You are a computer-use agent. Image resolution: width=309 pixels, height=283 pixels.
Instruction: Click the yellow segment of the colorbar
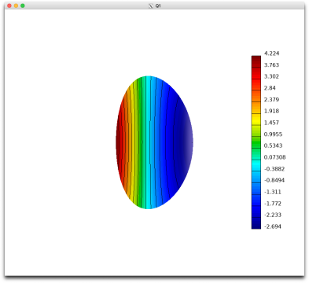pos(256,119)
